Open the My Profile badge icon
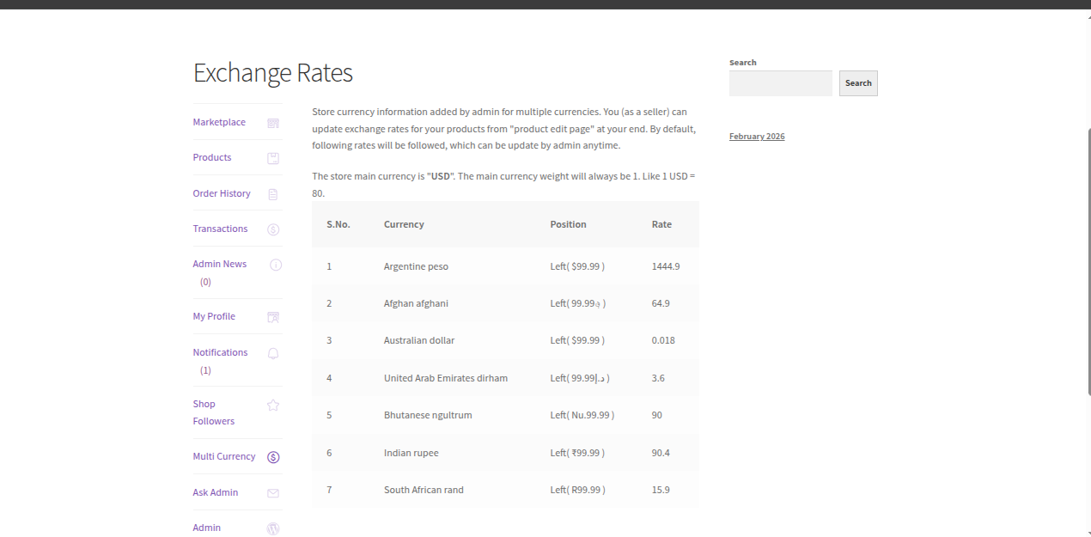1091x537 pixels. (273, 317)
